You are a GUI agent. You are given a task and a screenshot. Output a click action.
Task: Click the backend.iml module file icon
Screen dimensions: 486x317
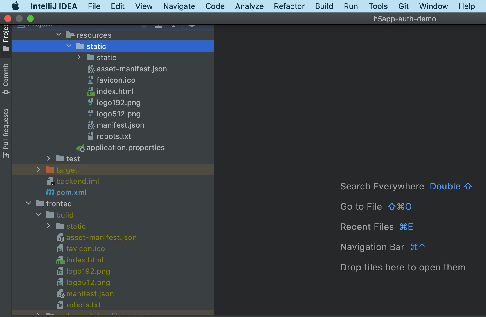click(x=50, y=181)
